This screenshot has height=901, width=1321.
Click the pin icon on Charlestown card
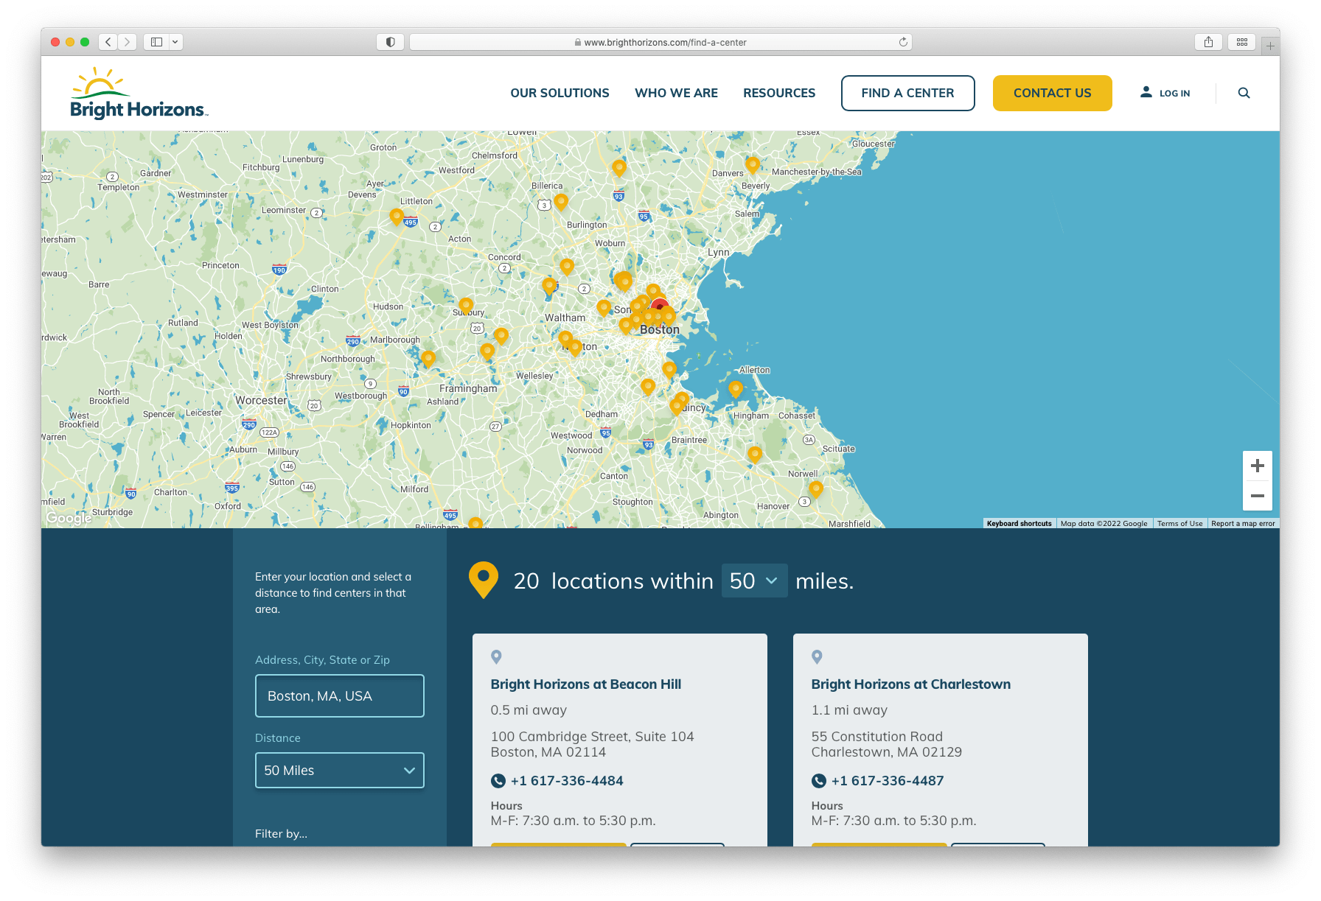click(x=817, y=656)
